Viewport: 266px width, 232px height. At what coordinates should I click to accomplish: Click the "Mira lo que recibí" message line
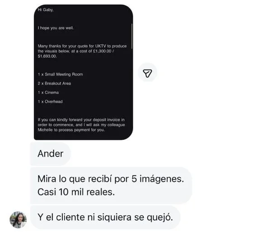[111, 179]
